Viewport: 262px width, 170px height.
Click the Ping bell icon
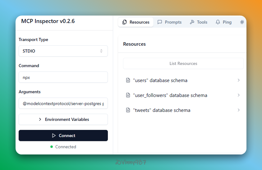pos(218,22)
